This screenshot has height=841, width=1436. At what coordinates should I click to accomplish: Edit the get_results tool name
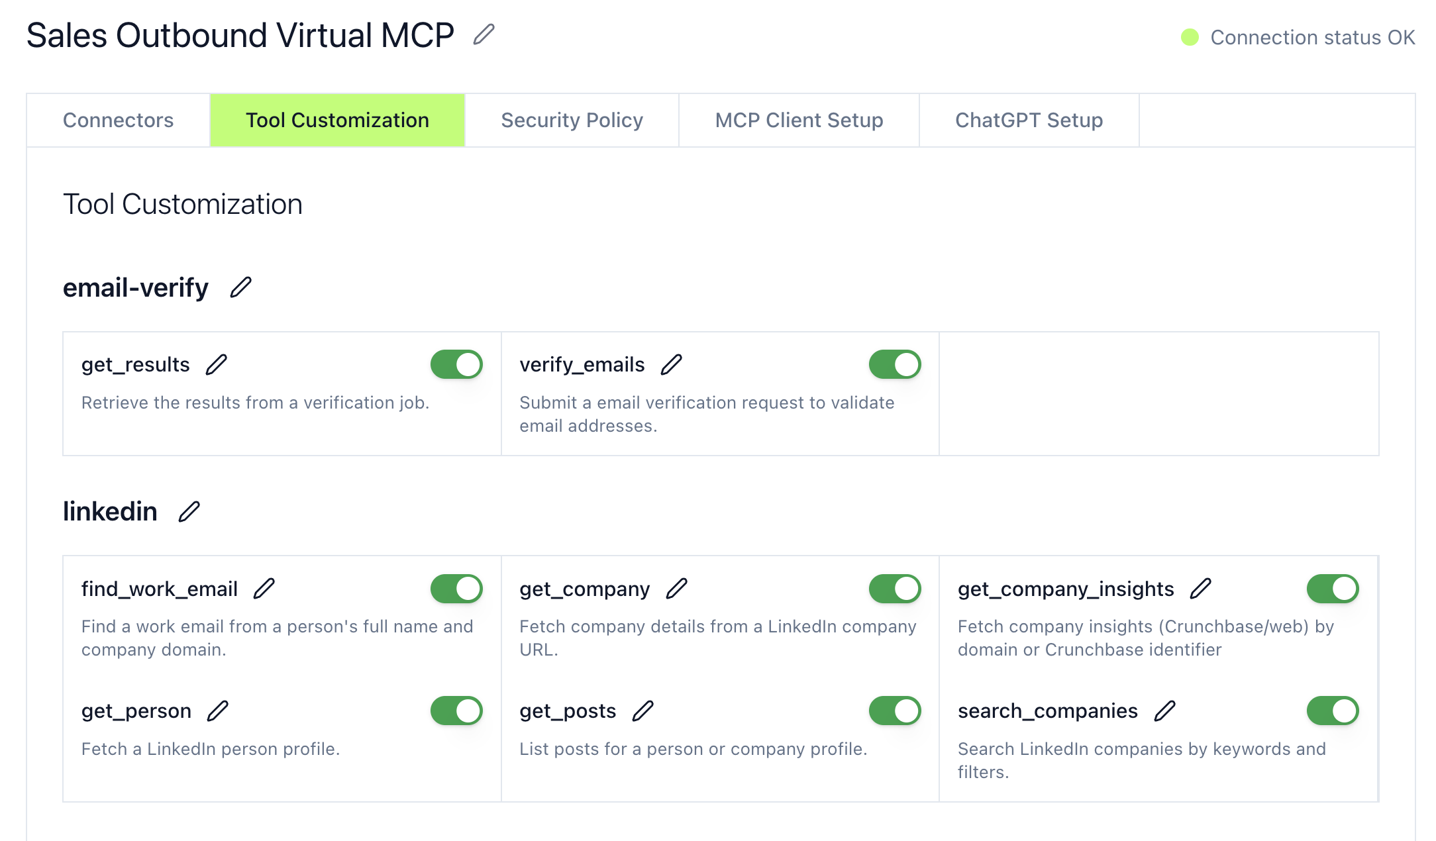tap(217, 364)
